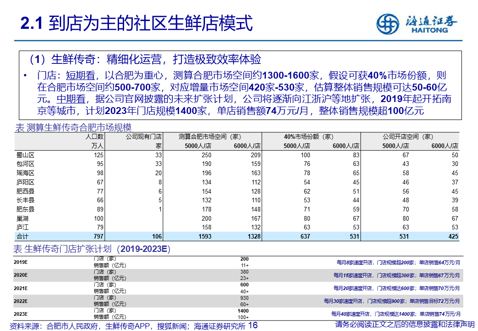Click the 测算合肥市场空间（家）header

[x=210, y=137]
